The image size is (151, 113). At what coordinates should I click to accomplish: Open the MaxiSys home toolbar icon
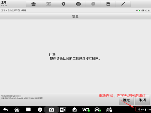pos(34,4)
